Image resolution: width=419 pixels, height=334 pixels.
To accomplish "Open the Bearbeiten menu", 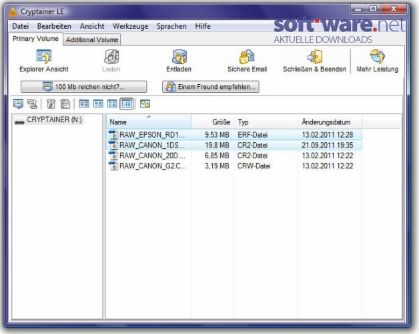I will click(x=54, y=26).
